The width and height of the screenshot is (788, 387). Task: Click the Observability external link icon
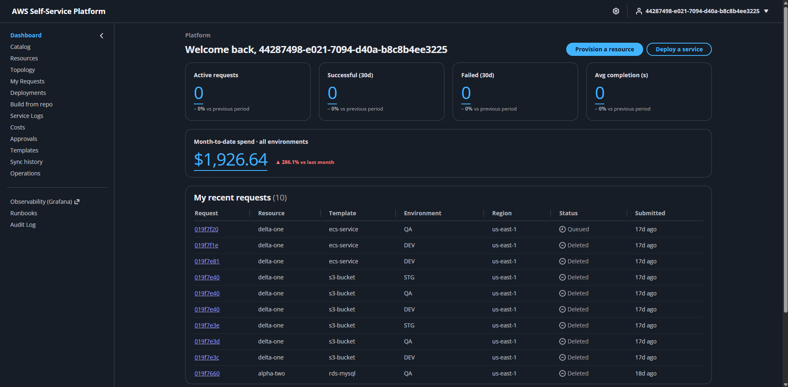(77, 202)
